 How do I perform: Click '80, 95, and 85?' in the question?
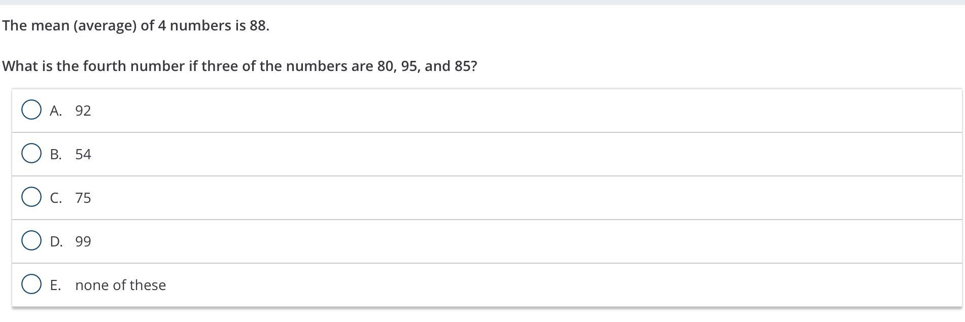pos(427,66)
